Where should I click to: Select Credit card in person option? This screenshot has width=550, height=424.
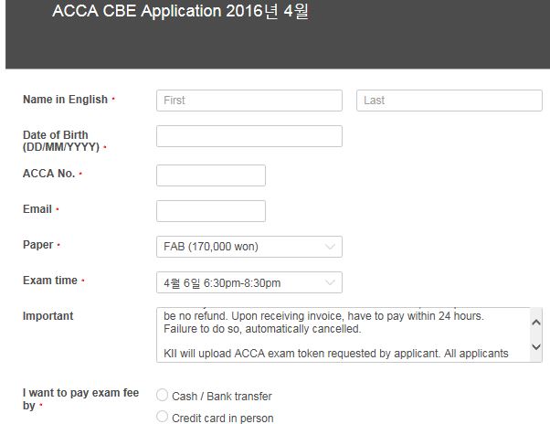pyautogui.click(x=163, y=418)
